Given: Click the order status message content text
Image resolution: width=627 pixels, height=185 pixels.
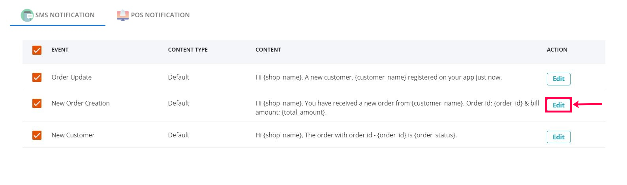Looking at the screenshot, I should (356, 135).
